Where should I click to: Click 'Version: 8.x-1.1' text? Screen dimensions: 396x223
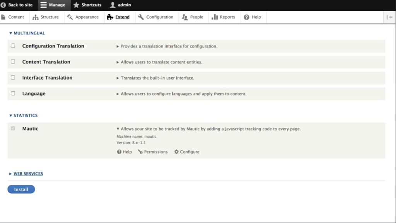131,143
